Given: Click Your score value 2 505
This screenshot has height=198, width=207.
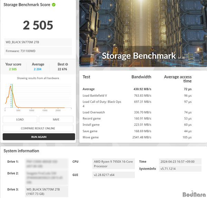Looking at the screenshot, I should click(x=13, y=69).
